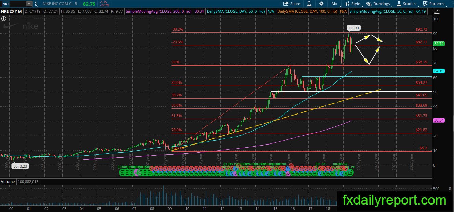The height and width of the screenshot is (212, 454).
Task: Open the NKE symbol dropdown arrow
Action: pos(29,4)
